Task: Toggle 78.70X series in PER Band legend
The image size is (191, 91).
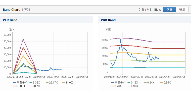Action: click(x=35, y=86)
